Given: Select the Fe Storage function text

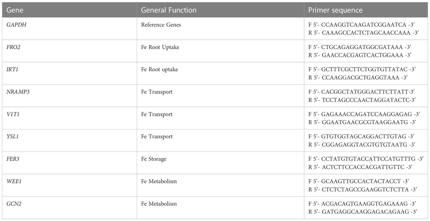Looking at the screenshot, I should [154, 159].
